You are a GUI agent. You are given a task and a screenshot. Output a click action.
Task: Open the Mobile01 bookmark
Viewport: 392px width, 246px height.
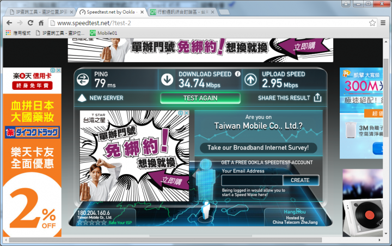(x=103, y=33)
